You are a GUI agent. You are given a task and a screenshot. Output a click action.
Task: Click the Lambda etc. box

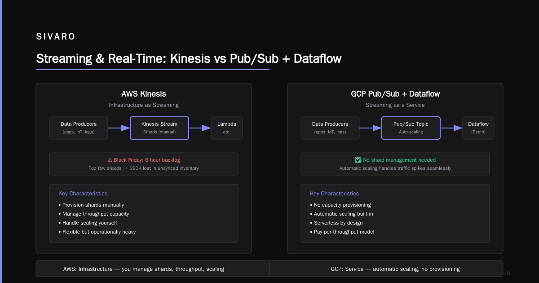click(227, 128)
